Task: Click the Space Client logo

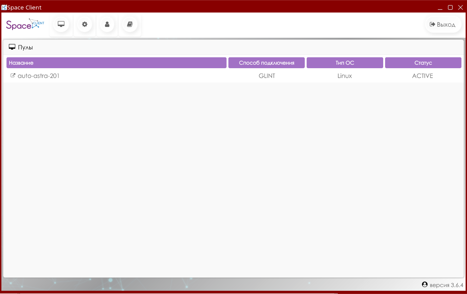Action: (25, 24)
